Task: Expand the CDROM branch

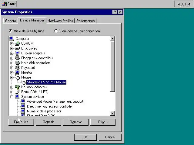Action: 12,43
